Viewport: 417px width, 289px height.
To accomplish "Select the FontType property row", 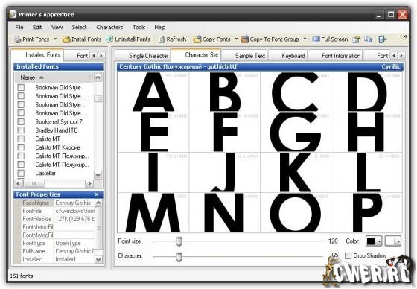I will (x=58, y=243).
